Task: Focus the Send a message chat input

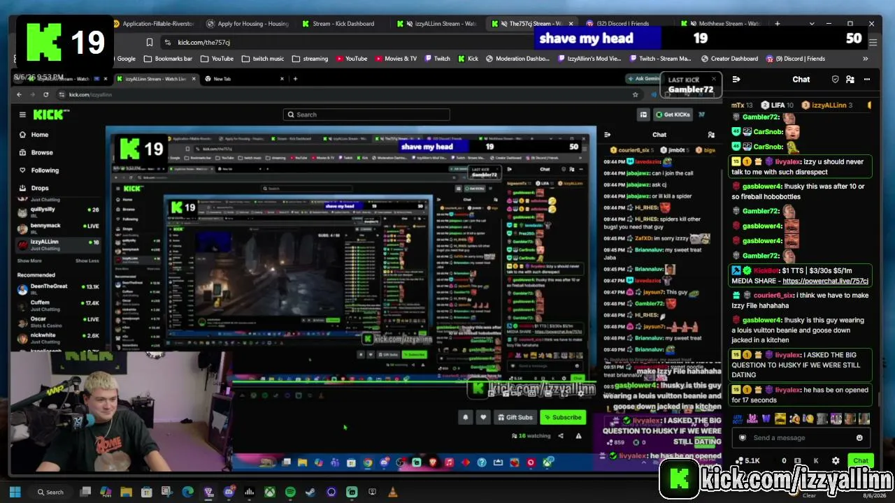Action: point(801,438)
